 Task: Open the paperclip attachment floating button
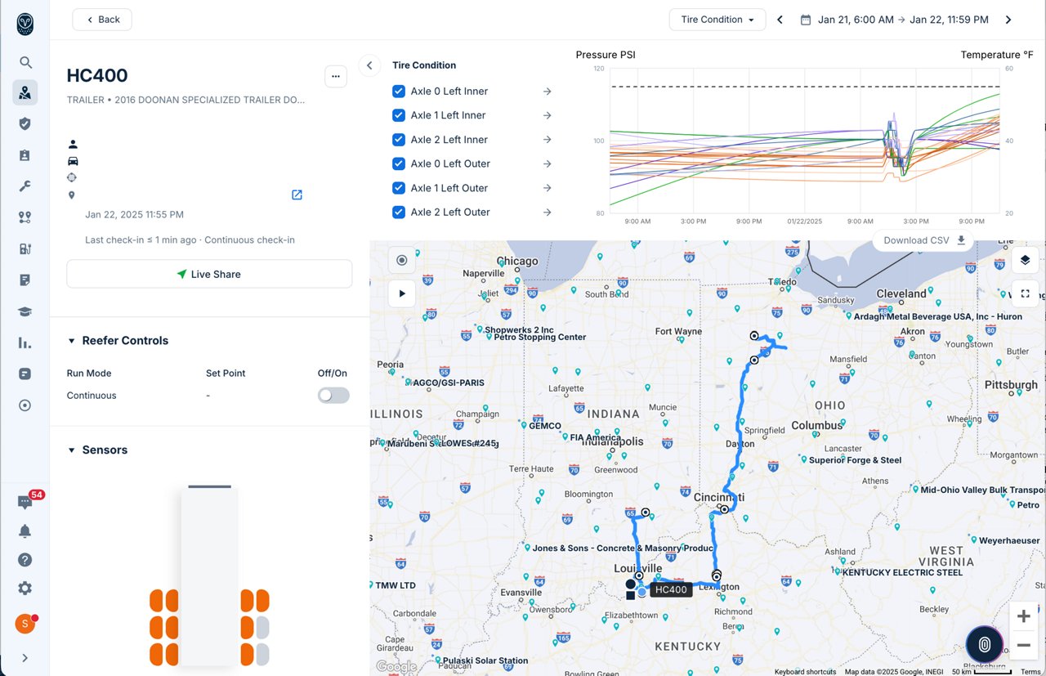[986, 644]
